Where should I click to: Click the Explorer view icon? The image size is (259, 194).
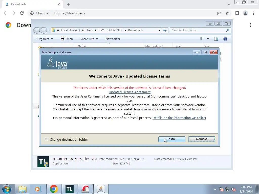[202, 39]
